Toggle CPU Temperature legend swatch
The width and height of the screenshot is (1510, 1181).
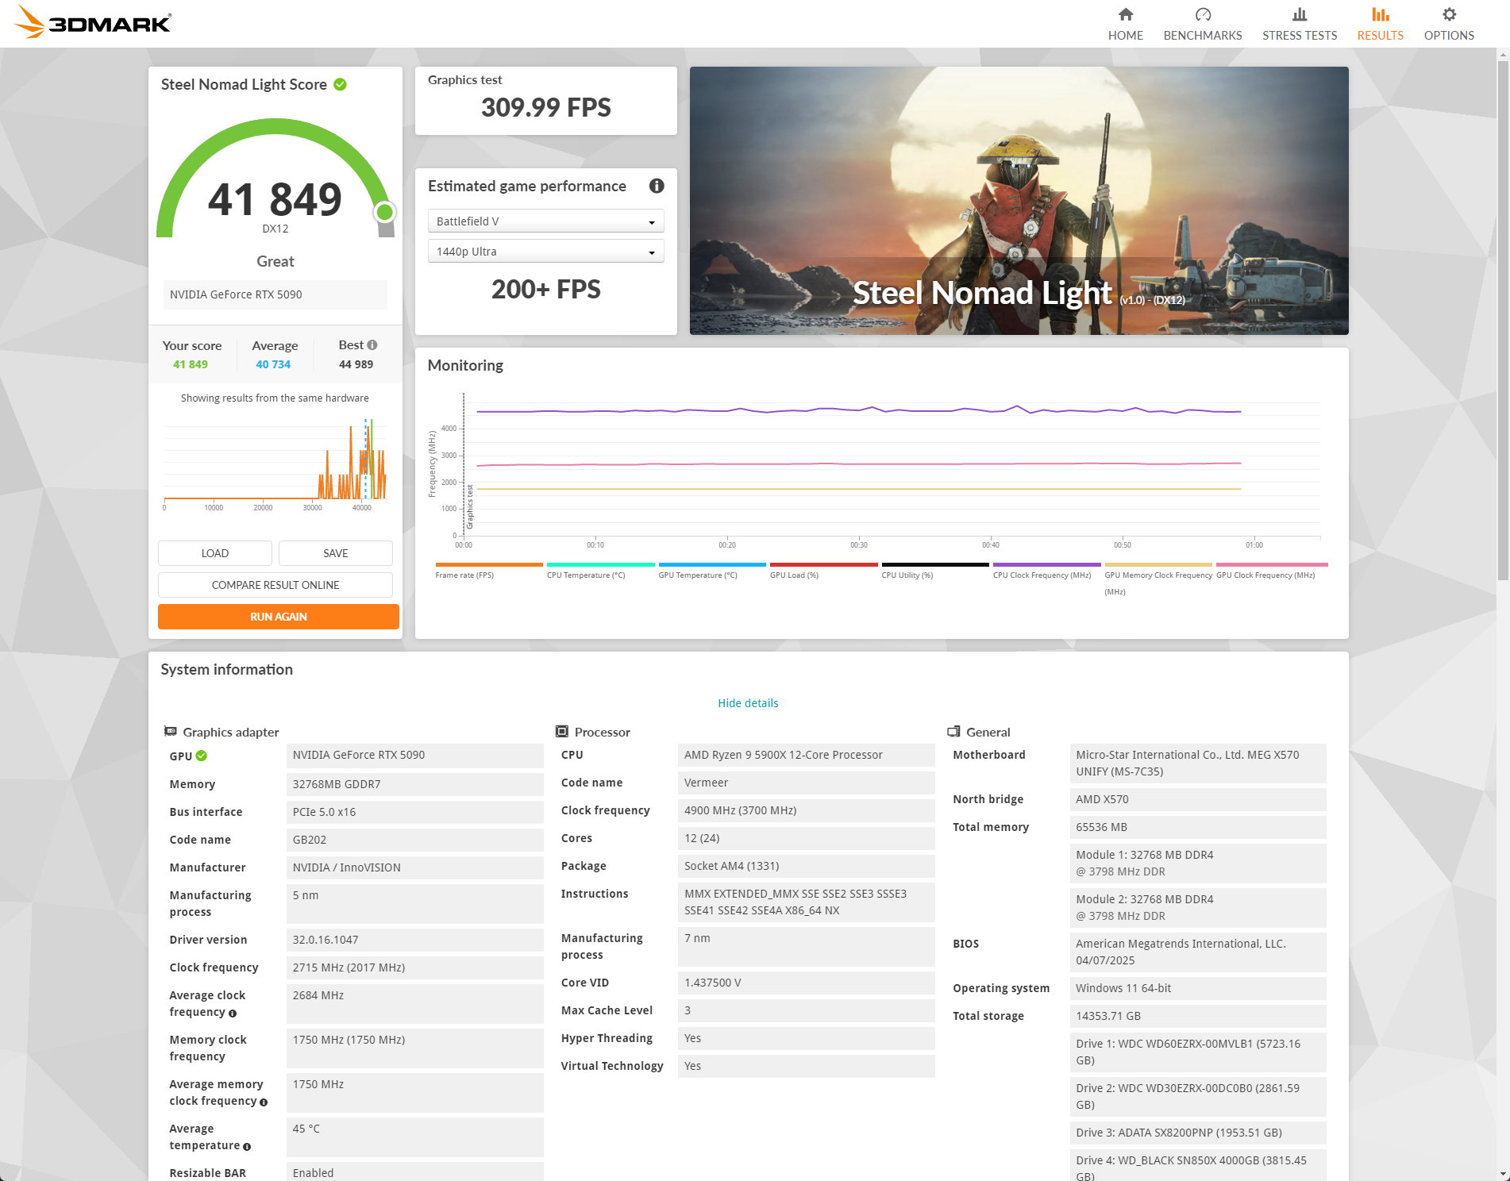point(600,564)
